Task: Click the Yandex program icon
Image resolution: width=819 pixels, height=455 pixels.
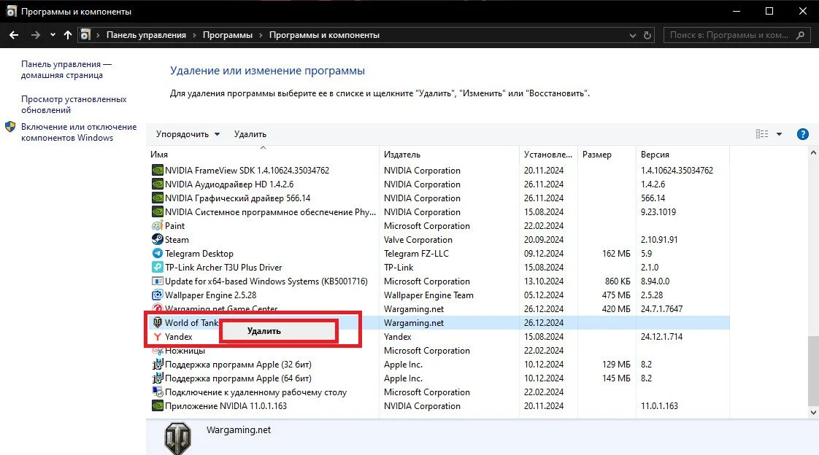Action: tap(157, 337)
